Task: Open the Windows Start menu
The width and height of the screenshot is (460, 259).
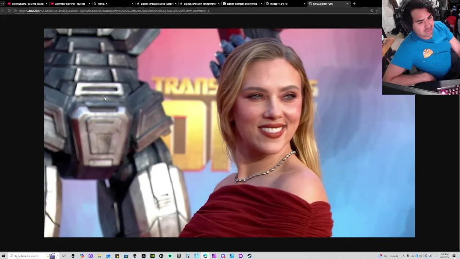Action: pyautogui.click(x=3, y=256)
